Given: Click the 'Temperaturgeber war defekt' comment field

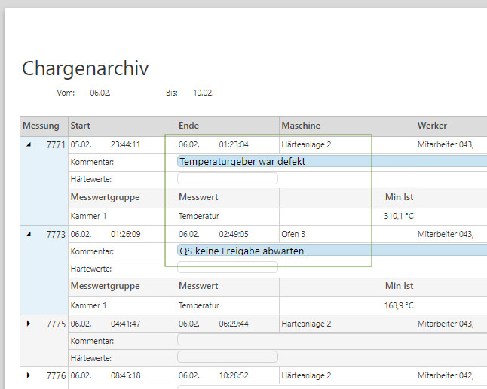Looking at the screenshot, I should (332, 162).
